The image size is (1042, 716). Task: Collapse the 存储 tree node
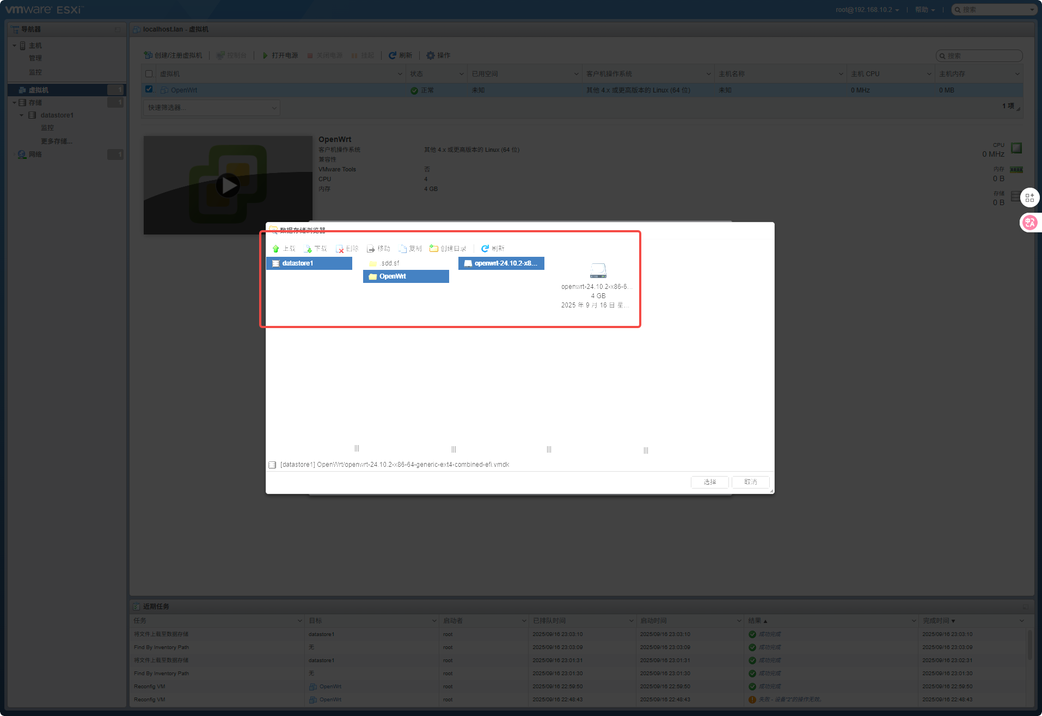[15, 103]
